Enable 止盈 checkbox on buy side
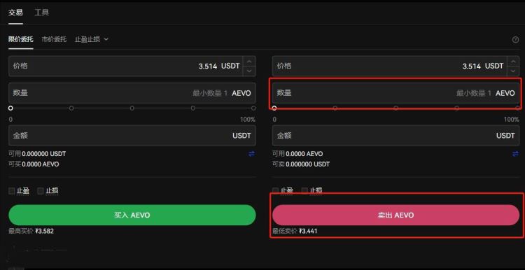 point(12,191)
